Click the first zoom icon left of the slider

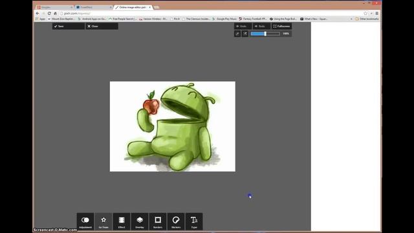point(237,34)
